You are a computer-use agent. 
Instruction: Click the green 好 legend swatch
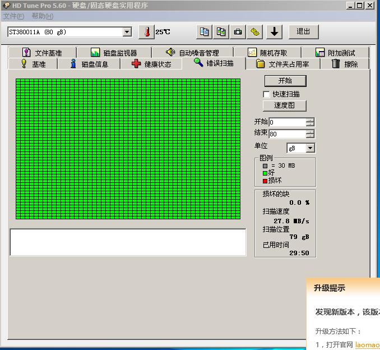tap(265, 173)
